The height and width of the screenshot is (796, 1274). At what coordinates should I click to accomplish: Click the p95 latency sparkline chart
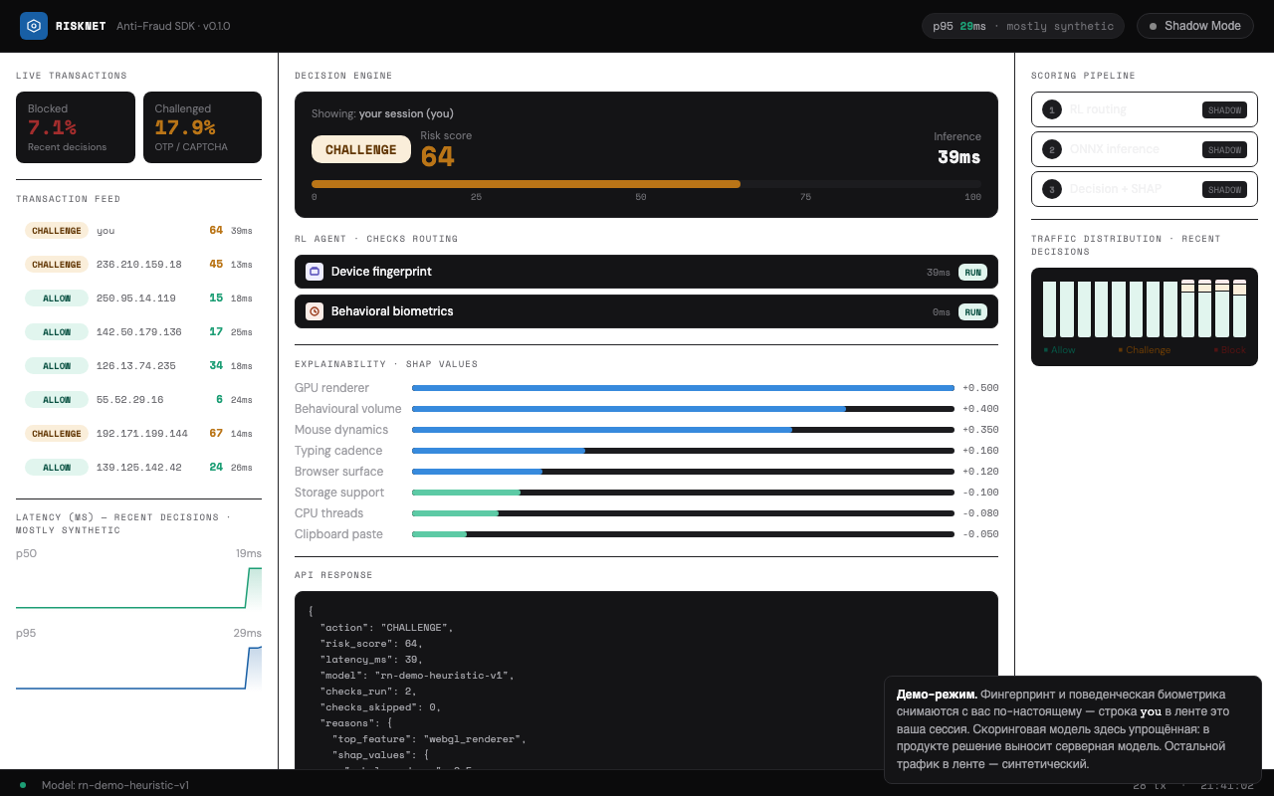tap(138, 667)
